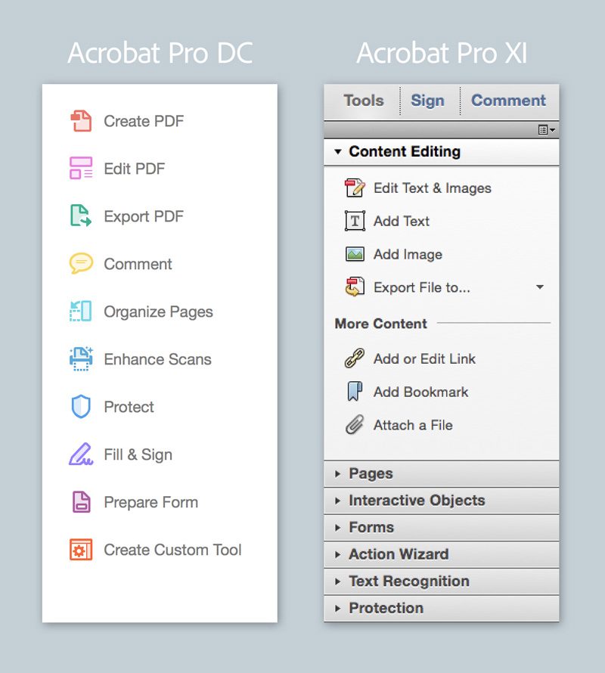Select the Add Bookmark icon
Screen dimensions: 605x673
[x=354, y=392]
